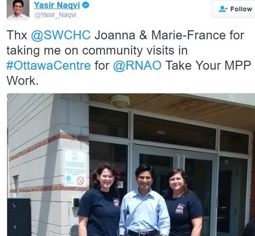Click the logo on left woman's t-shirt
The image size is (255, 236).
(116, 202)
